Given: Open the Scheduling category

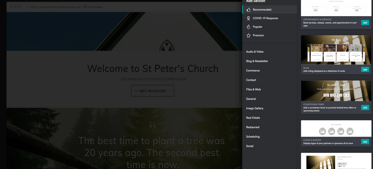Looking at the screenshot, I should tap(253, 137).
